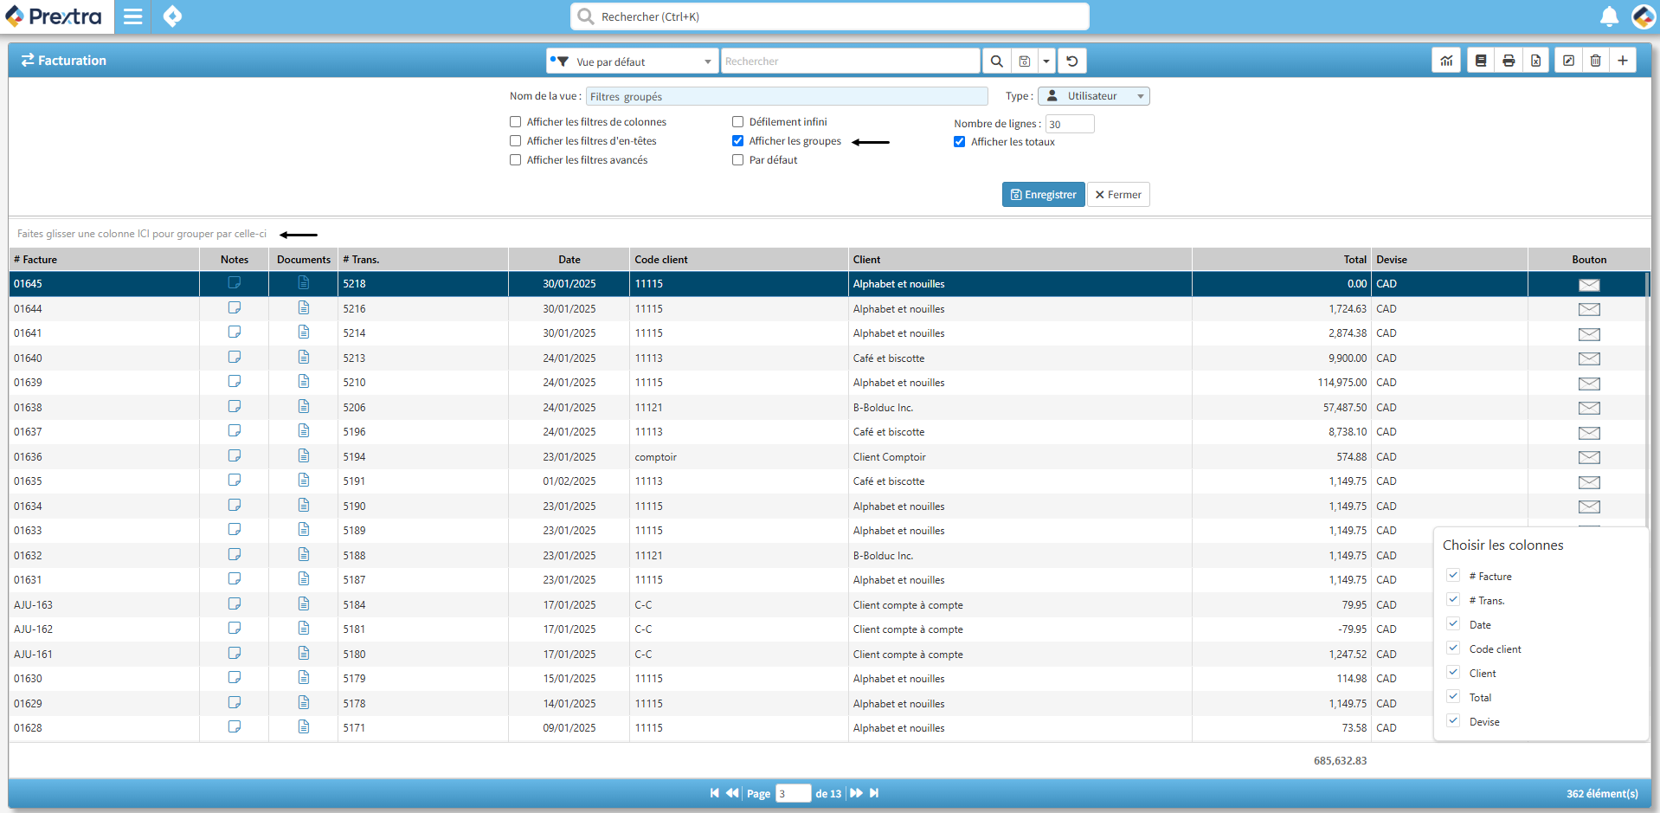
Task: Click the Fermer button
Action: coord(1118,195)
